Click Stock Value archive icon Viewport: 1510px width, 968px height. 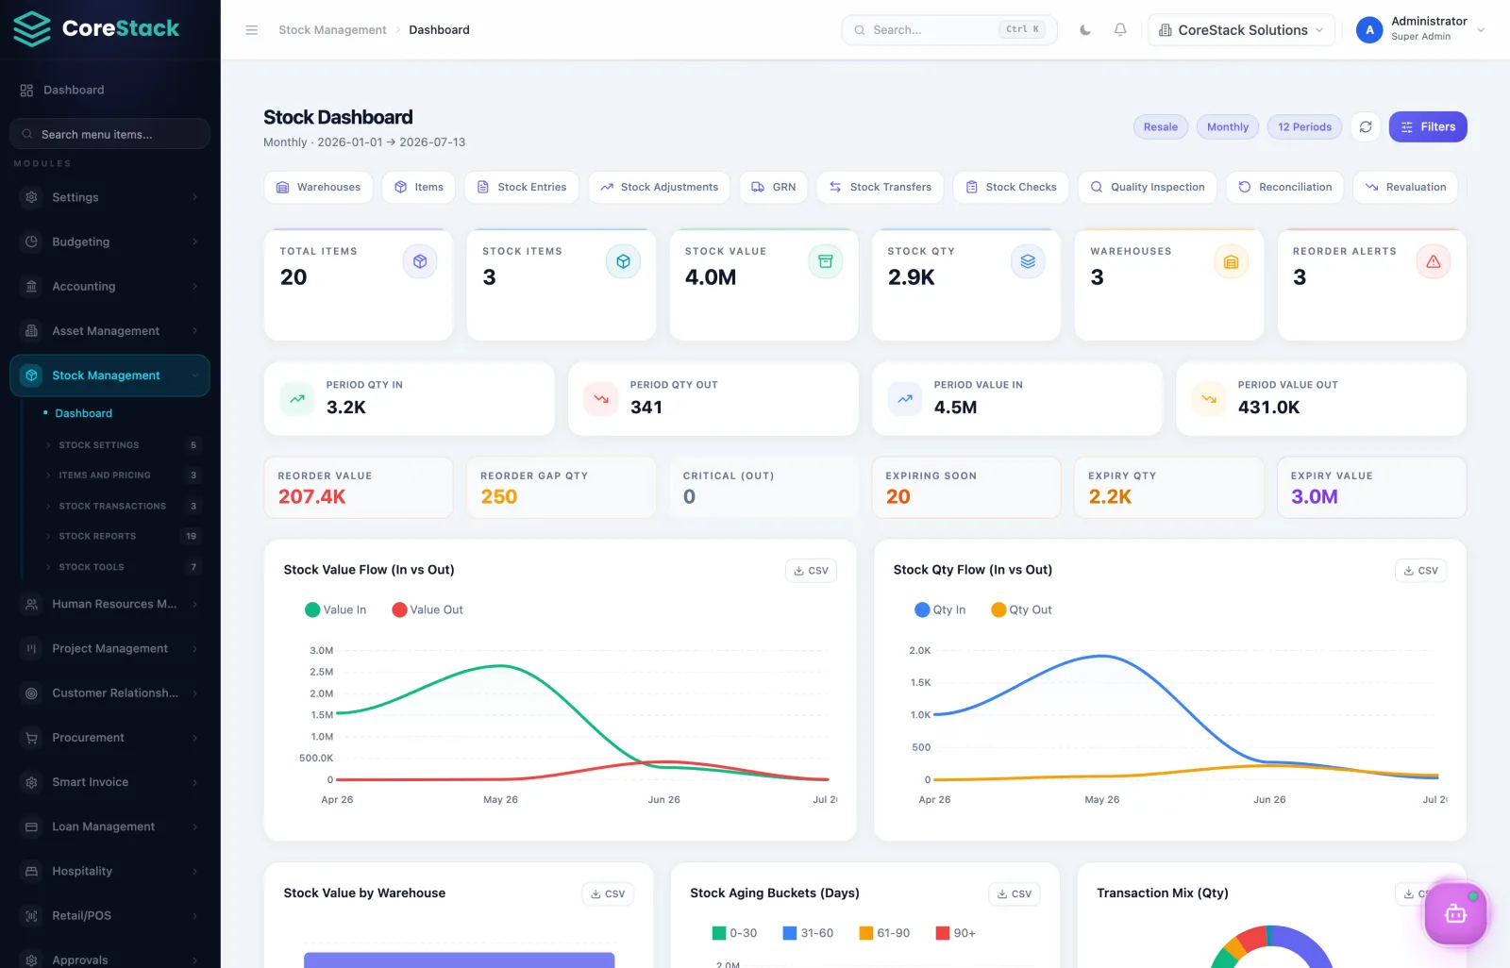pos(825,261)
